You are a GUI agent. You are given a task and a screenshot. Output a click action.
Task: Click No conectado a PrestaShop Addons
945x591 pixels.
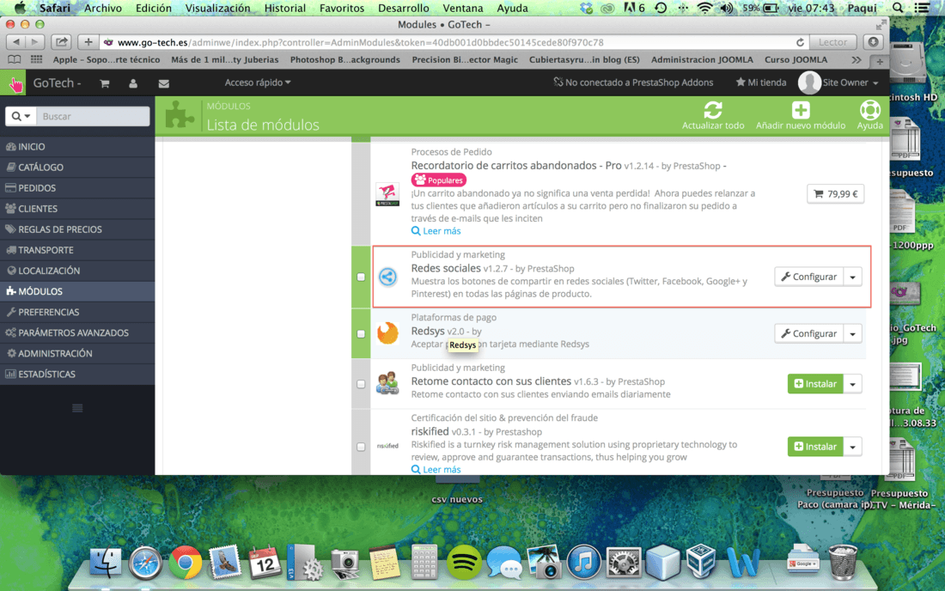633,82
